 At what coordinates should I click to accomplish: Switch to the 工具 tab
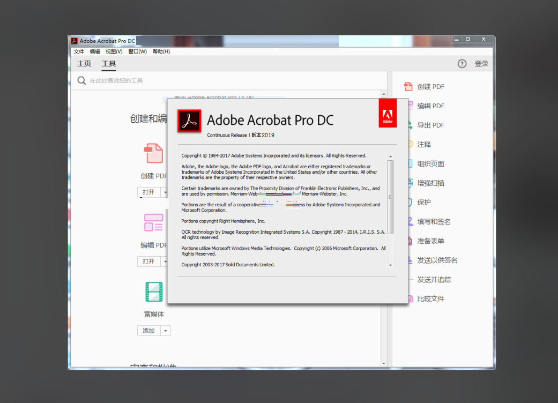coord(108,64)
